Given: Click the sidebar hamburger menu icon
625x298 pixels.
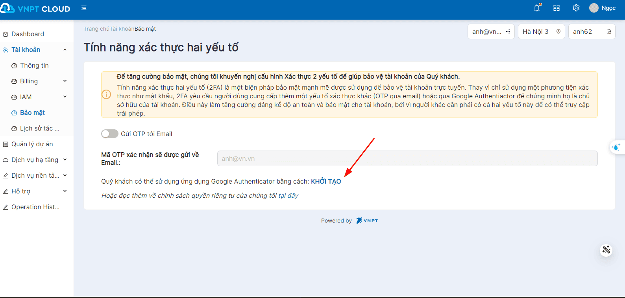Looking at the screenshot, I should [84, 8].
